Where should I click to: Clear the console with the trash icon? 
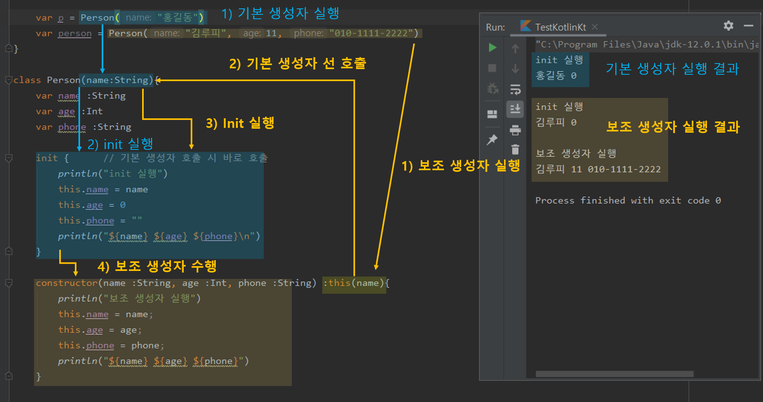pyautogui.click(x=515, y=149)
